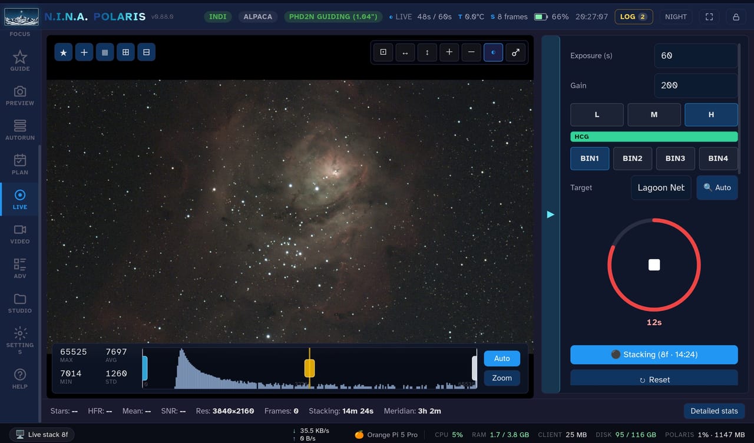Screen dimensions: 754x443
Task: Select BIN4 binning
Action: pyautogui.click(x=718, y=158)
